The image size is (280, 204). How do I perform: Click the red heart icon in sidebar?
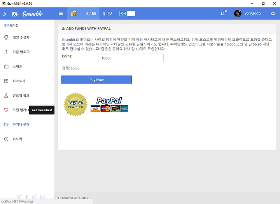click(x=6, y=110)
